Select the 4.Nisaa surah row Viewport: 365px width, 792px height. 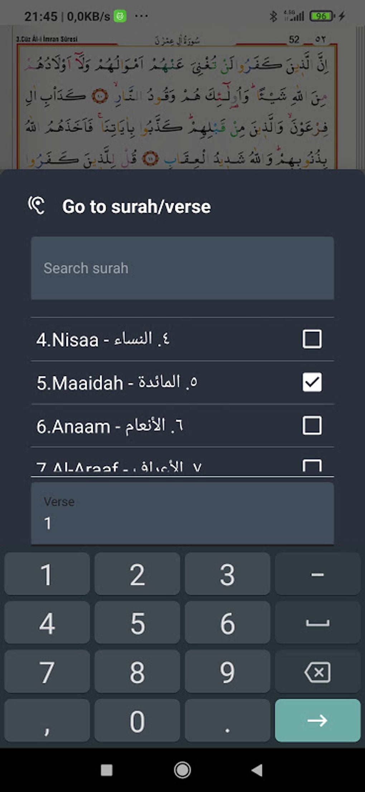pyautogui.click(x=143, y=339)
